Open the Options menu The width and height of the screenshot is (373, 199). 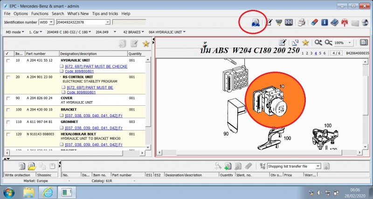pyautogui.click(x=21, y=14)
